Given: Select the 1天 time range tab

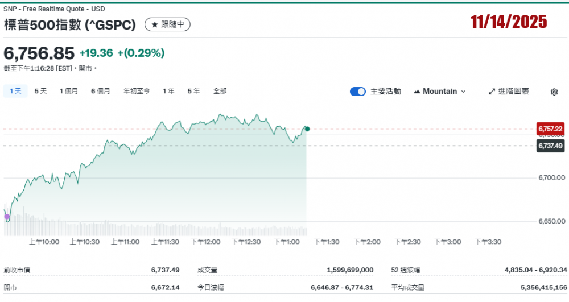Looking at the screenshot, I should tap(15, 91).
